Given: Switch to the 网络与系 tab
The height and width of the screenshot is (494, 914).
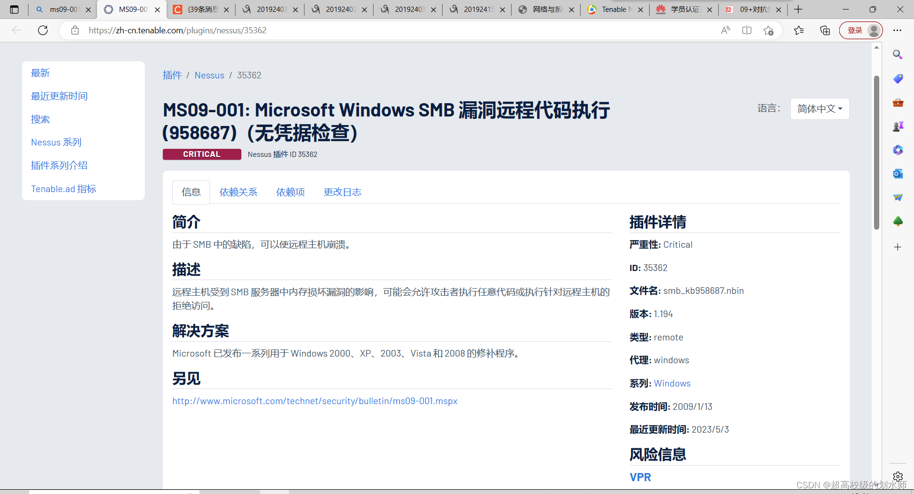Looking at the screenshot, I should point(546,10).
